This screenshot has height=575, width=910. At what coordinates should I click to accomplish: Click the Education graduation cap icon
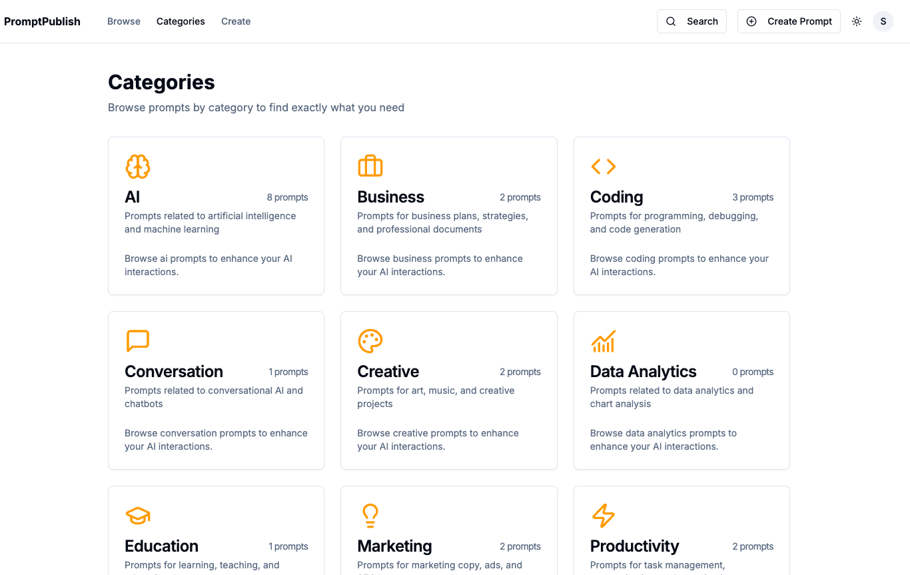pyautogui.click(x=138, y=516)
